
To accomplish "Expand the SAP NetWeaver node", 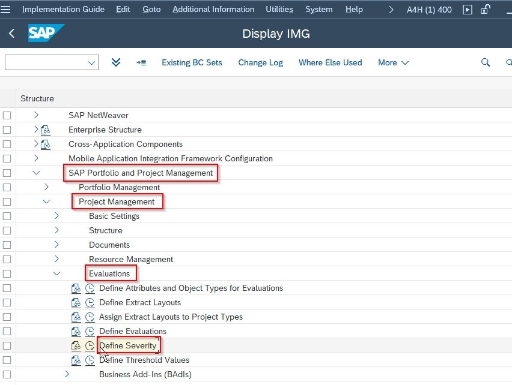I will point(36,115).
